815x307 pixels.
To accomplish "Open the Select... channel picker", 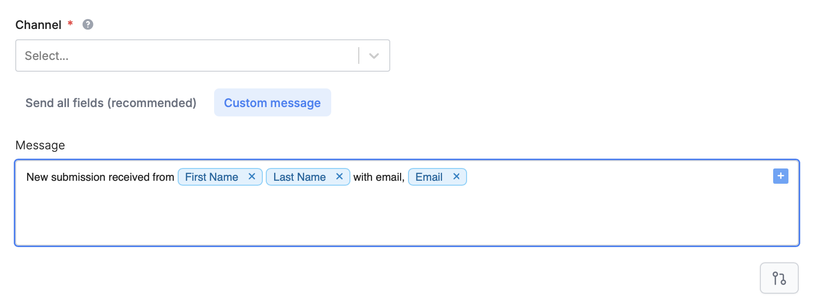I will (187, 56).
